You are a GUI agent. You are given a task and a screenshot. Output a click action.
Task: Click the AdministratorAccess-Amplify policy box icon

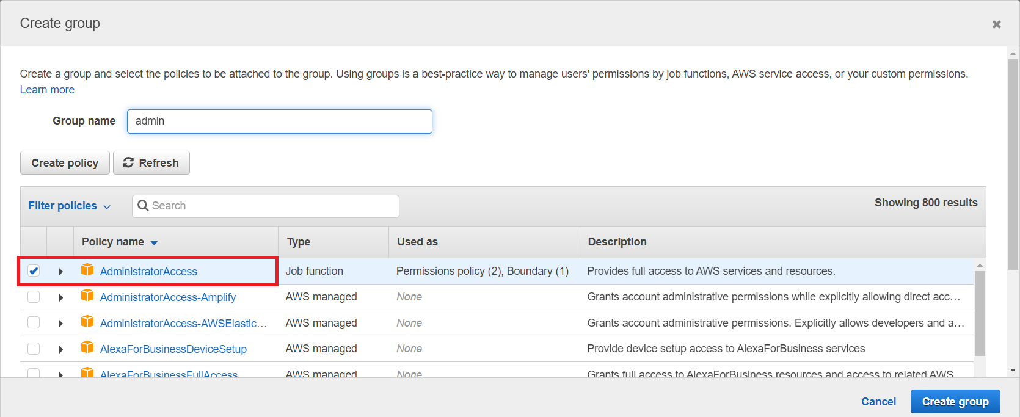[87, 296]
